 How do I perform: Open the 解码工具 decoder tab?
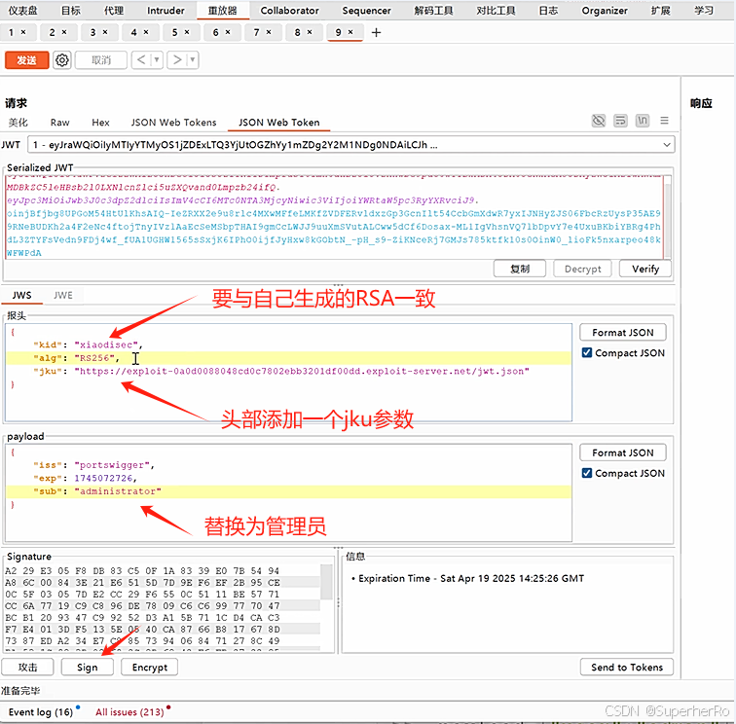coord(433,11)
